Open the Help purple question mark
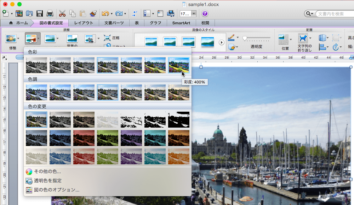Image resolution: width=354 pixels, height=205 pixels. click(x=205, y=14)
